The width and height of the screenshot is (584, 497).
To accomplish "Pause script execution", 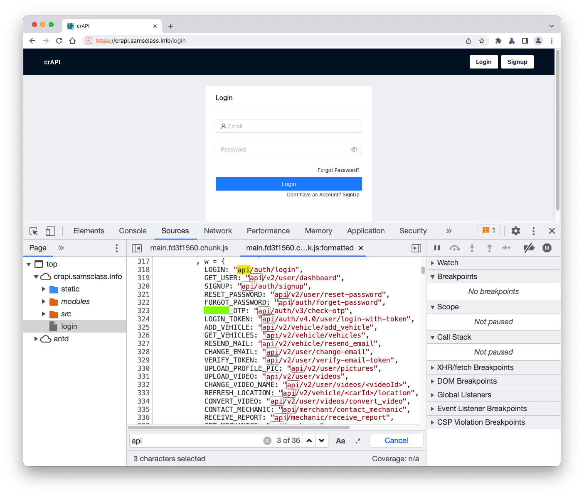I will 437,248.
